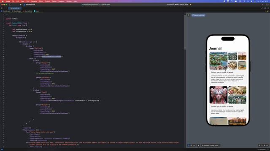Click the NavigationStack code line
Image resolution: width=270 pixels, height=151 pixels.
coord(19,36)
